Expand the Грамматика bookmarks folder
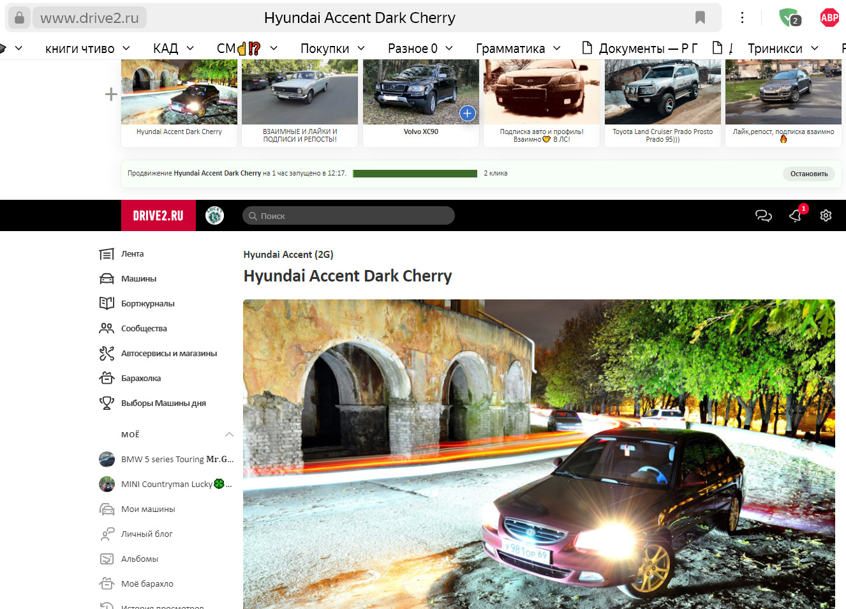846x609 pixels. [x=518, y=49]
